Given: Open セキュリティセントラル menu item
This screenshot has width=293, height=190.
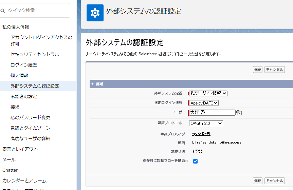Looking at the screenshot, I should (35, 54).
